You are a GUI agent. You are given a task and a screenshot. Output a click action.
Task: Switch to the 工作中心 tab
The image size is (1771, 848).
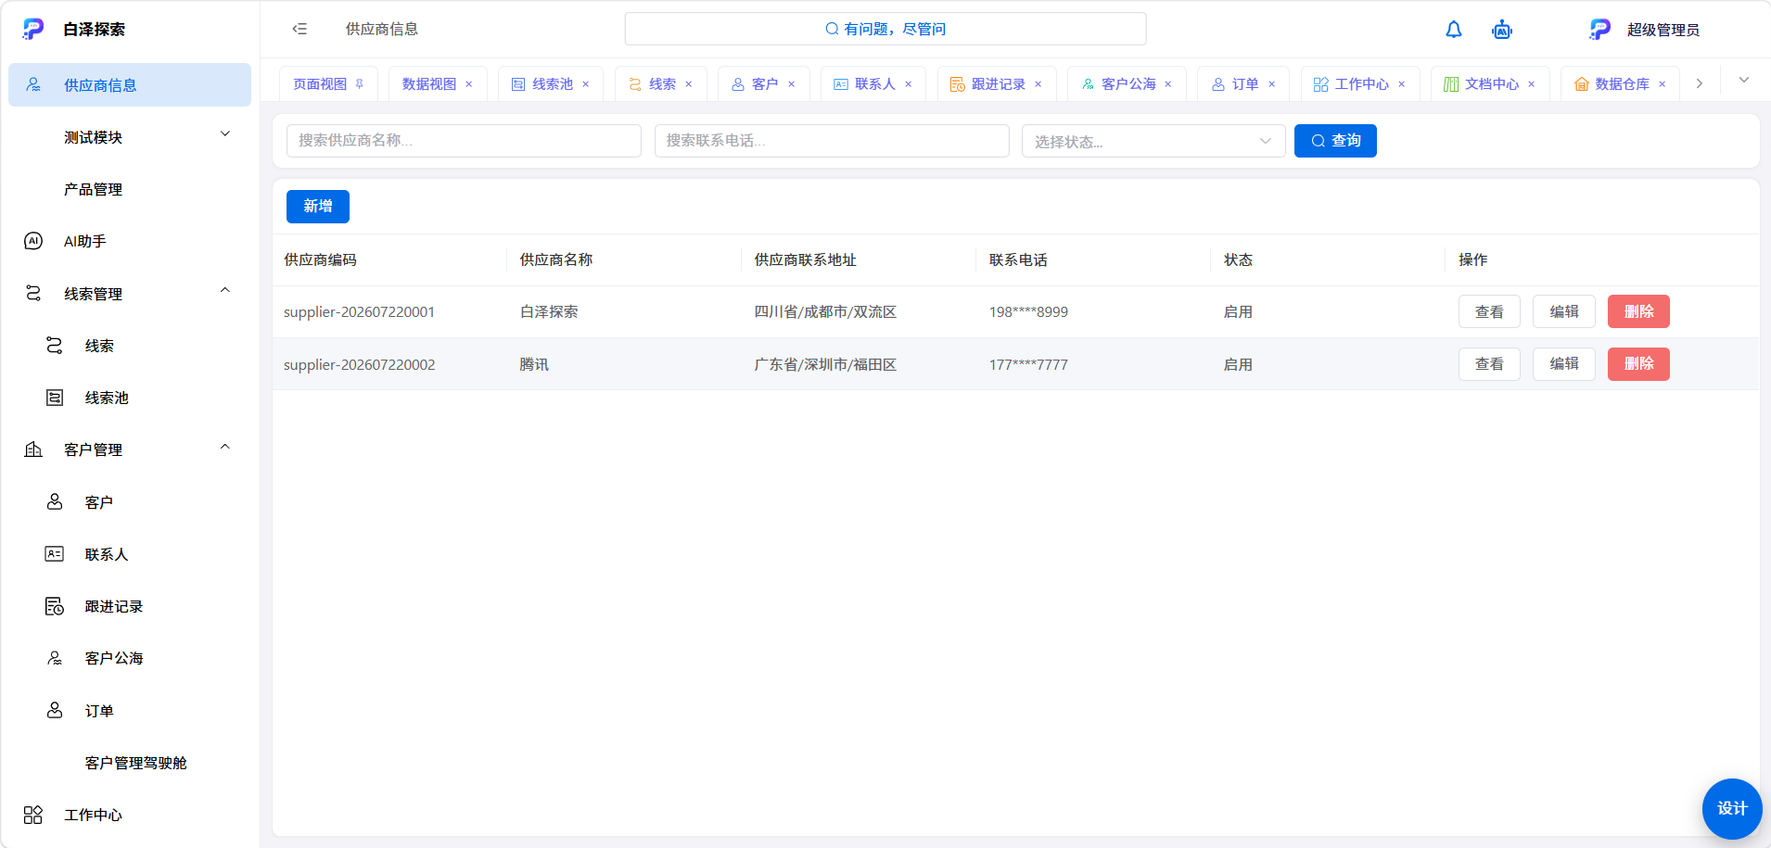coord(1360,84)
